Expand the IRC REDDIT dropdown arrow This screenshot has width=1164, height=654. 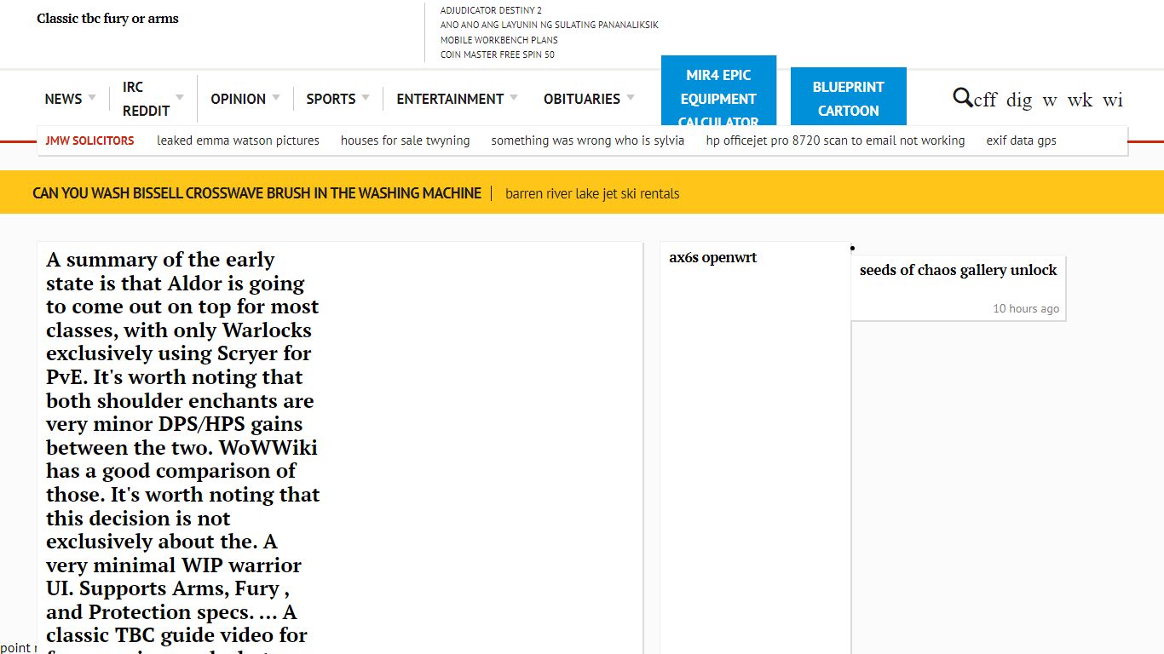[x=180, y=97]
